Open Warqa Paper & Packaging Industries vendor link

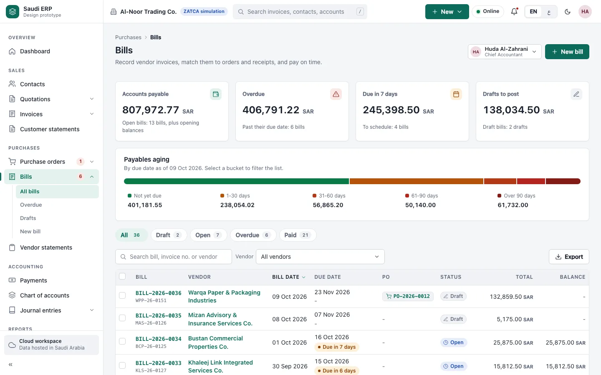pyautogui.click(x=224, y=297)
